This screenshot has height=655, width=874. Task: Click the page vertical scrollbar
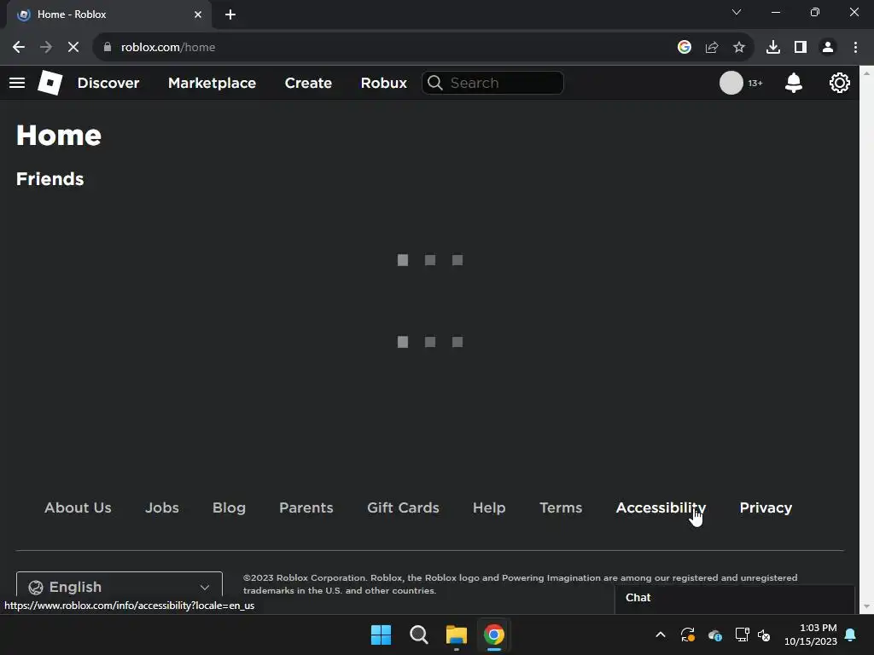866,339
